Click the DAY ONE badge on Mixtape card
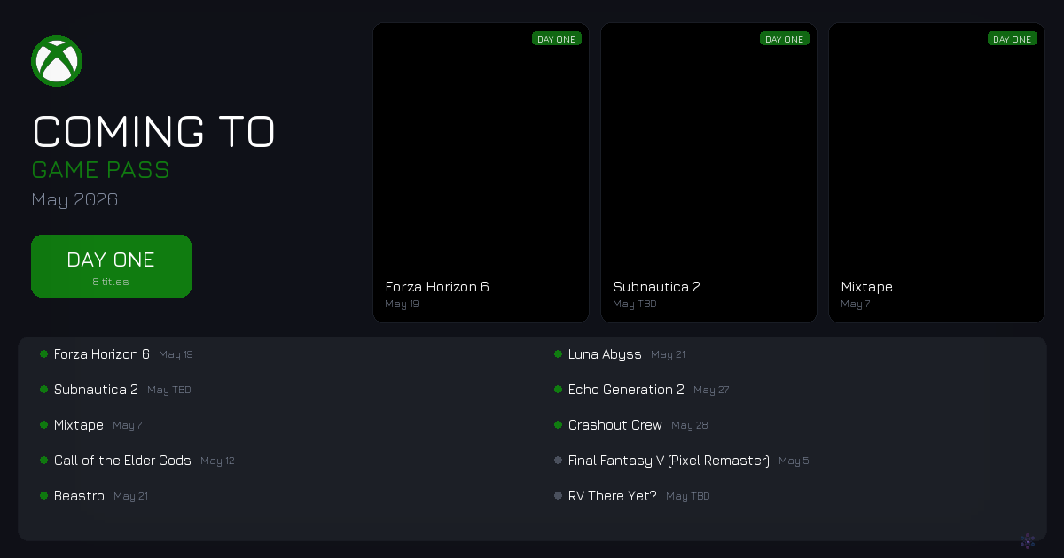The width and height of the screenshot is (1064, 558). [1013, 39]
